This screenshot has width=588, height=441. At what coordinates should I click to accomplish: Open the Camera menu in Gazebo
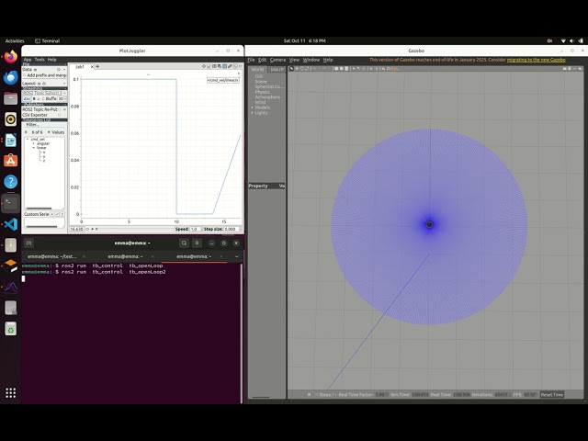(277, 60)
